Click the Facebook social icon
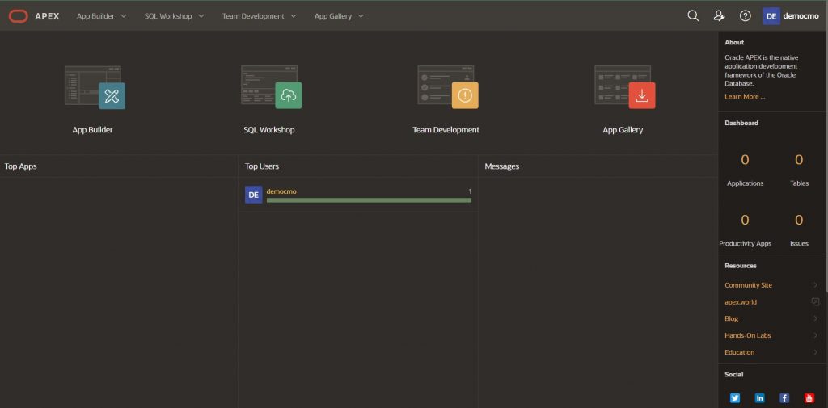828x408 pixels. (784, 398)
